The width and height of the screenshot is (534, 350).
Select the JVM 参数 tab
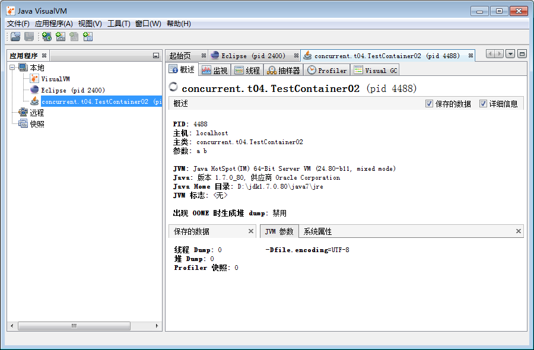[x=279, y=231]
